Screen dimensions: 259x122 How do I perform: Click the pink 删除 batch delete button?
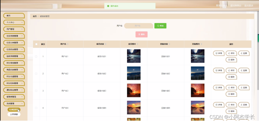[141, 34]
